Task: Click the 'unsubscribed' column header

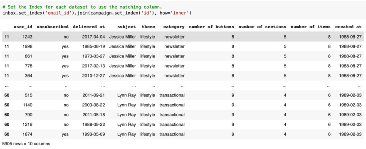Action: 53,27
